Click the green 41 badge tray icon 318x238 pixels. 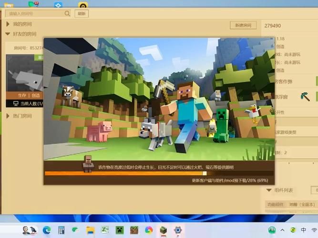(x=272, y=230)
